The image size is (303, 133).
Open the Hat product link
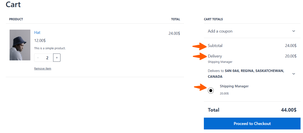(37, 33)
